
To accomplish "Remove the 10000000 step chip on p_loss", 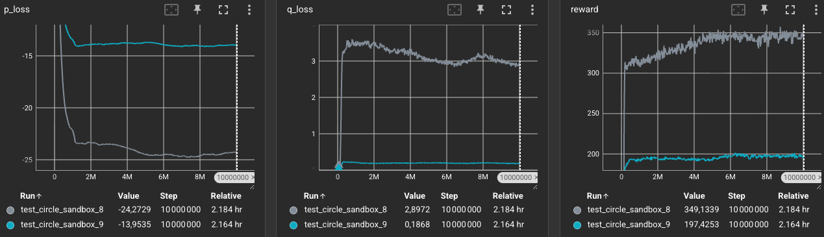I will point(253,177).
